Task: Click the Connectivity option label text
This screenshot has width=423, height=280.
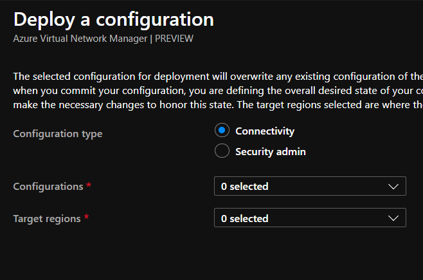Action: 265,131
